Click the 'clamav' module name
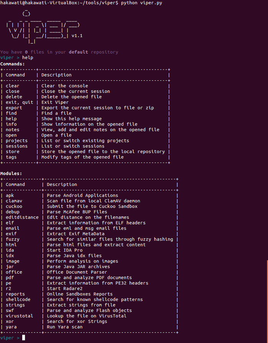Viewport: 268px width, 343px height. (14, 201)
